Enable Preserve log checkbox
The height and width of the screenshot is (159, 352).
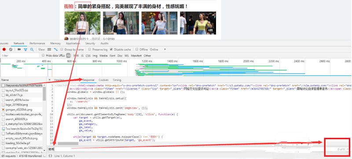90,49
